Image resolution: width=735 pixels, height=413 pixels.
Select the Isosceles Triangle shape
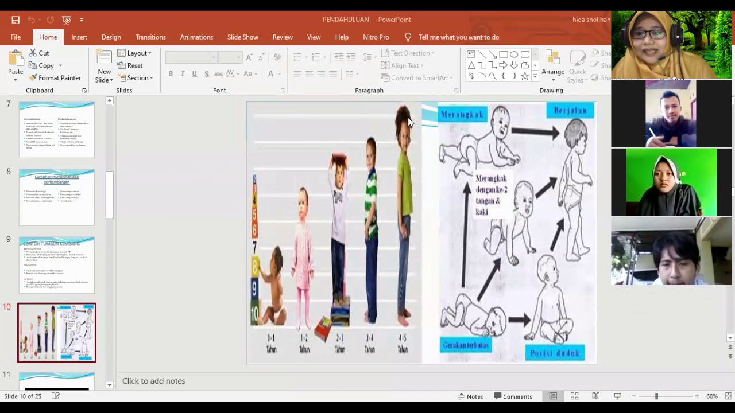coord(471,65)
